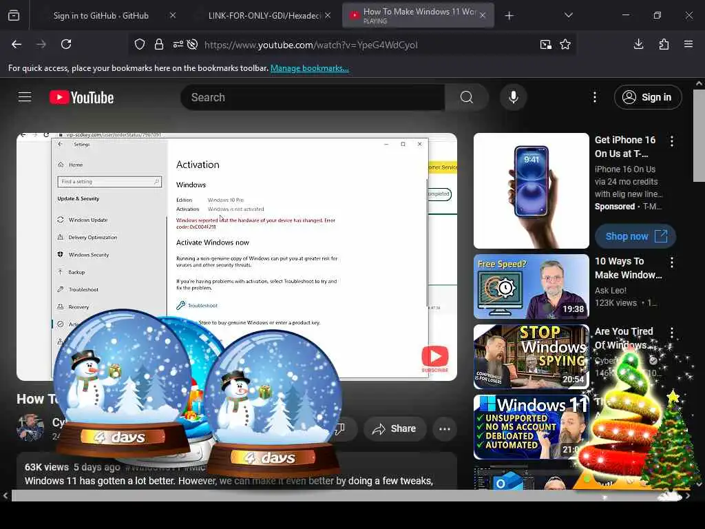Bookmark this page with star icon
Image resolution: width=705 pixels, height=529 pixels.
565,45
